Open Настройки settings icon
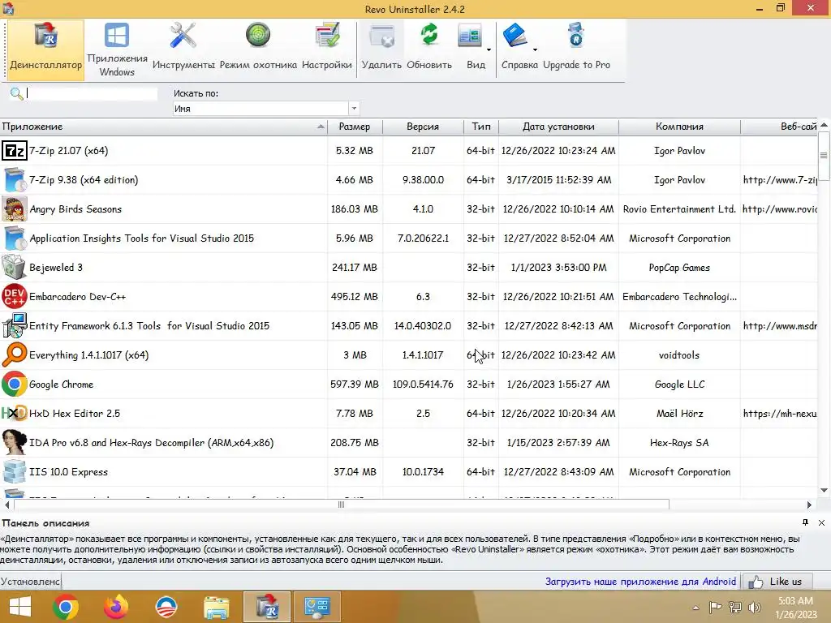 click(327, 36)
